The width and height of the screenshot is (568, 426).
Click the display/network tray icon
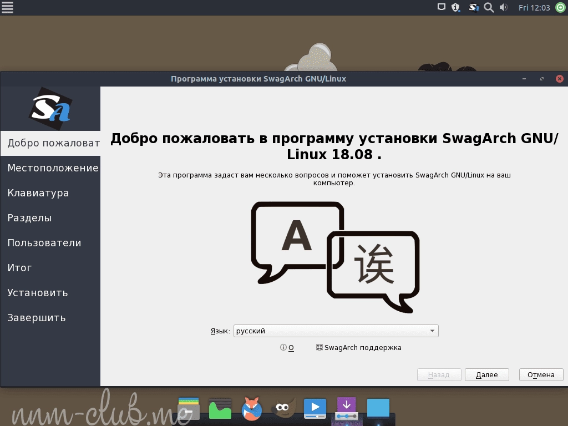[441, 7]
